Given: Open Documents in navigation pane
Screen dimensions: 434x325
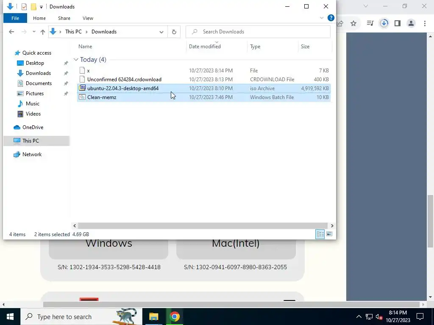Looking at the screenshot, I should tap(39, 83).
